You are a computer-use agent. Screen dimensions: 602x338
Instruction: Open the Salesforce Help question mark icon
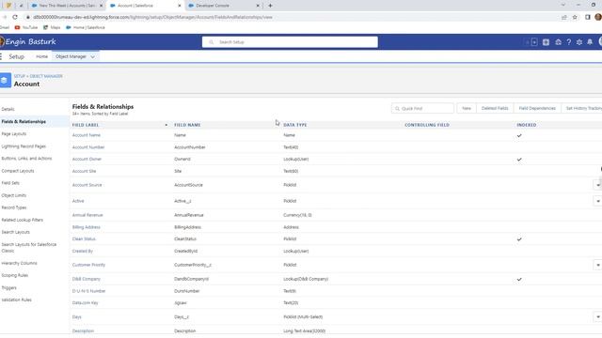568,42
